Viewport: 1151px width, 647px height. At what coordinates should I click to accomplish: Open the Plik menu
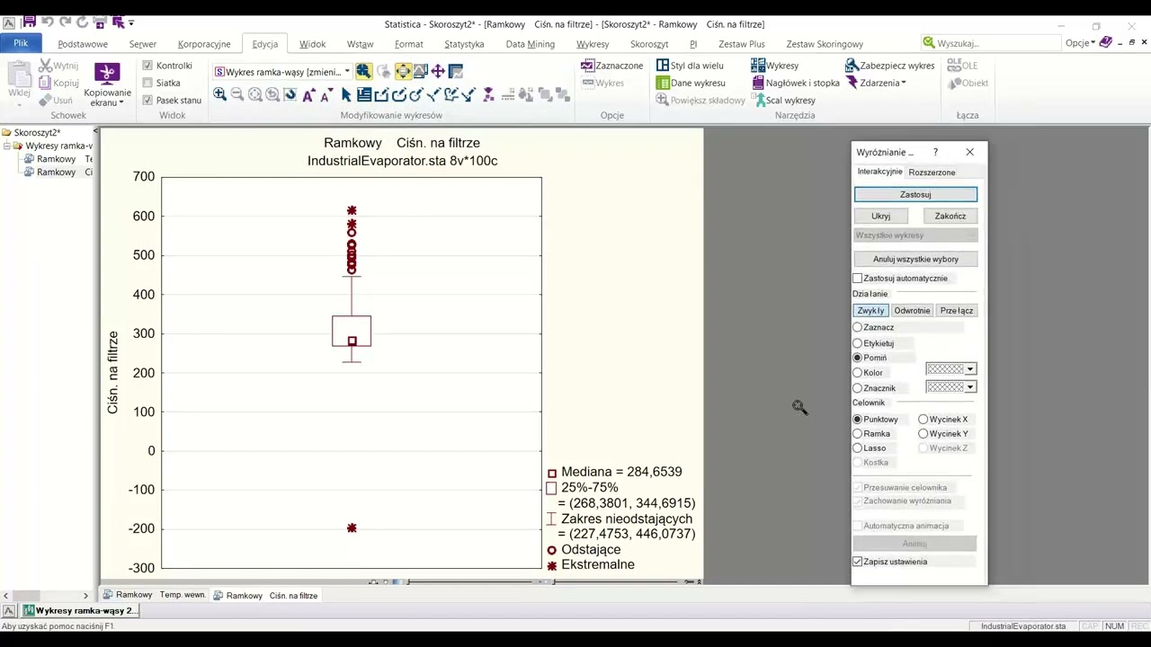[x=20, y=43]
